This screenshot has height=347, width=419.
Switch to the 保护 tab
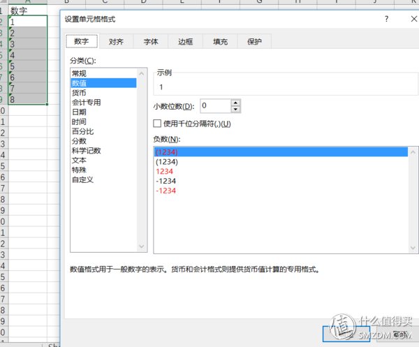(x=254, y=42)
